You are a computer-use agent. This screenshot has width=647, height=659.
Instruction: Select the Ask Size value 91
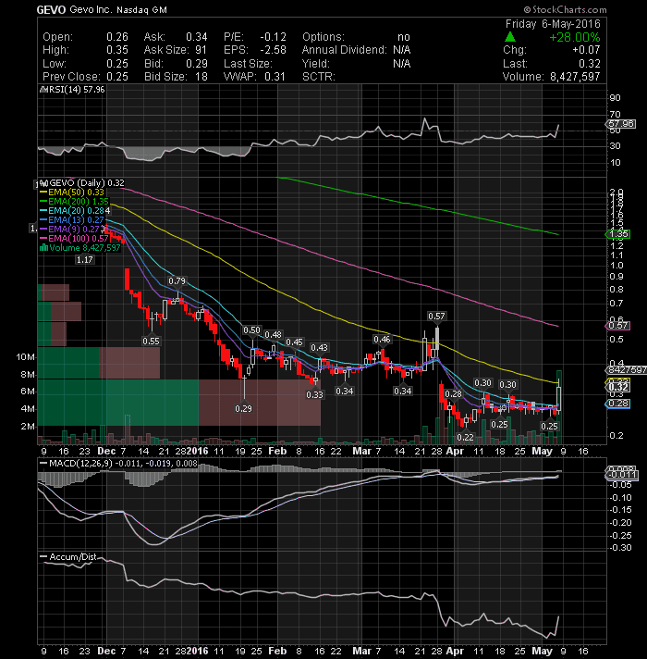pyautogui.click(x=201, y=50)
